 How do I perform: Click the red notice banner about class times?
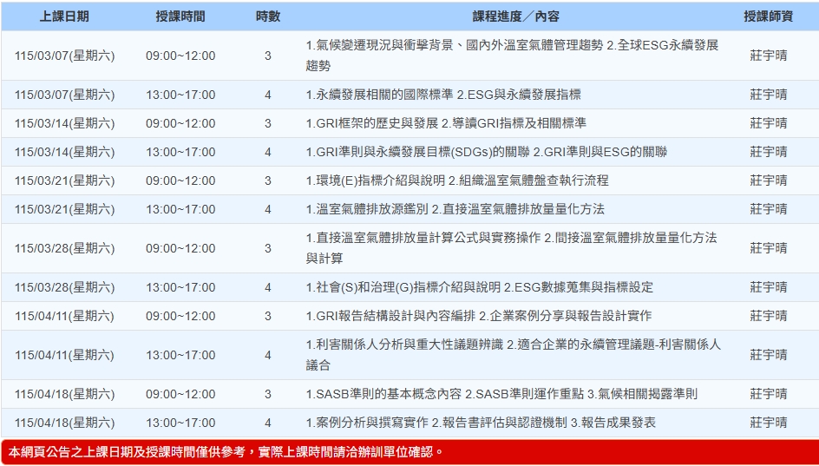[409, 452]
